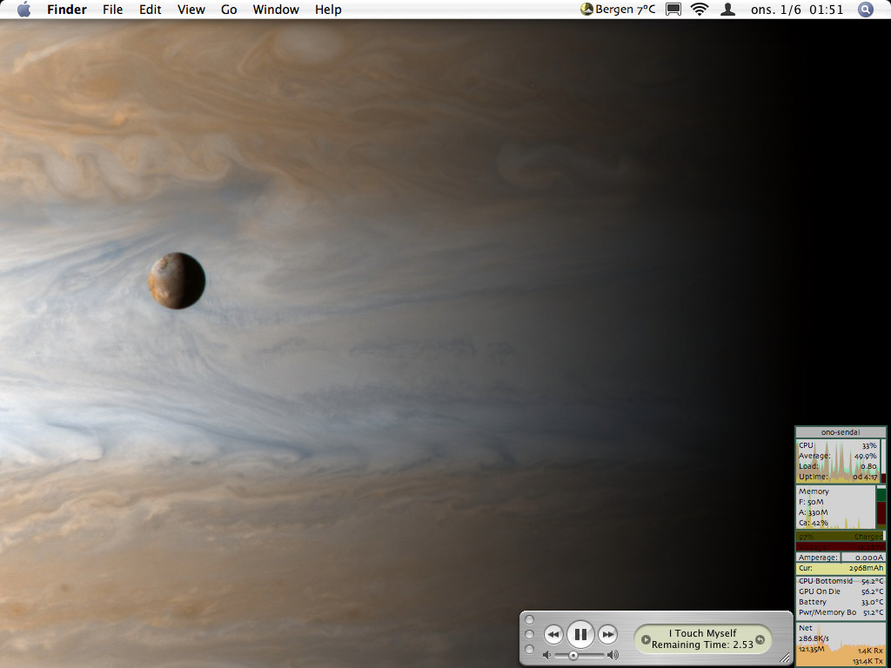Click the CPU usage graph panel

[838, 461]
